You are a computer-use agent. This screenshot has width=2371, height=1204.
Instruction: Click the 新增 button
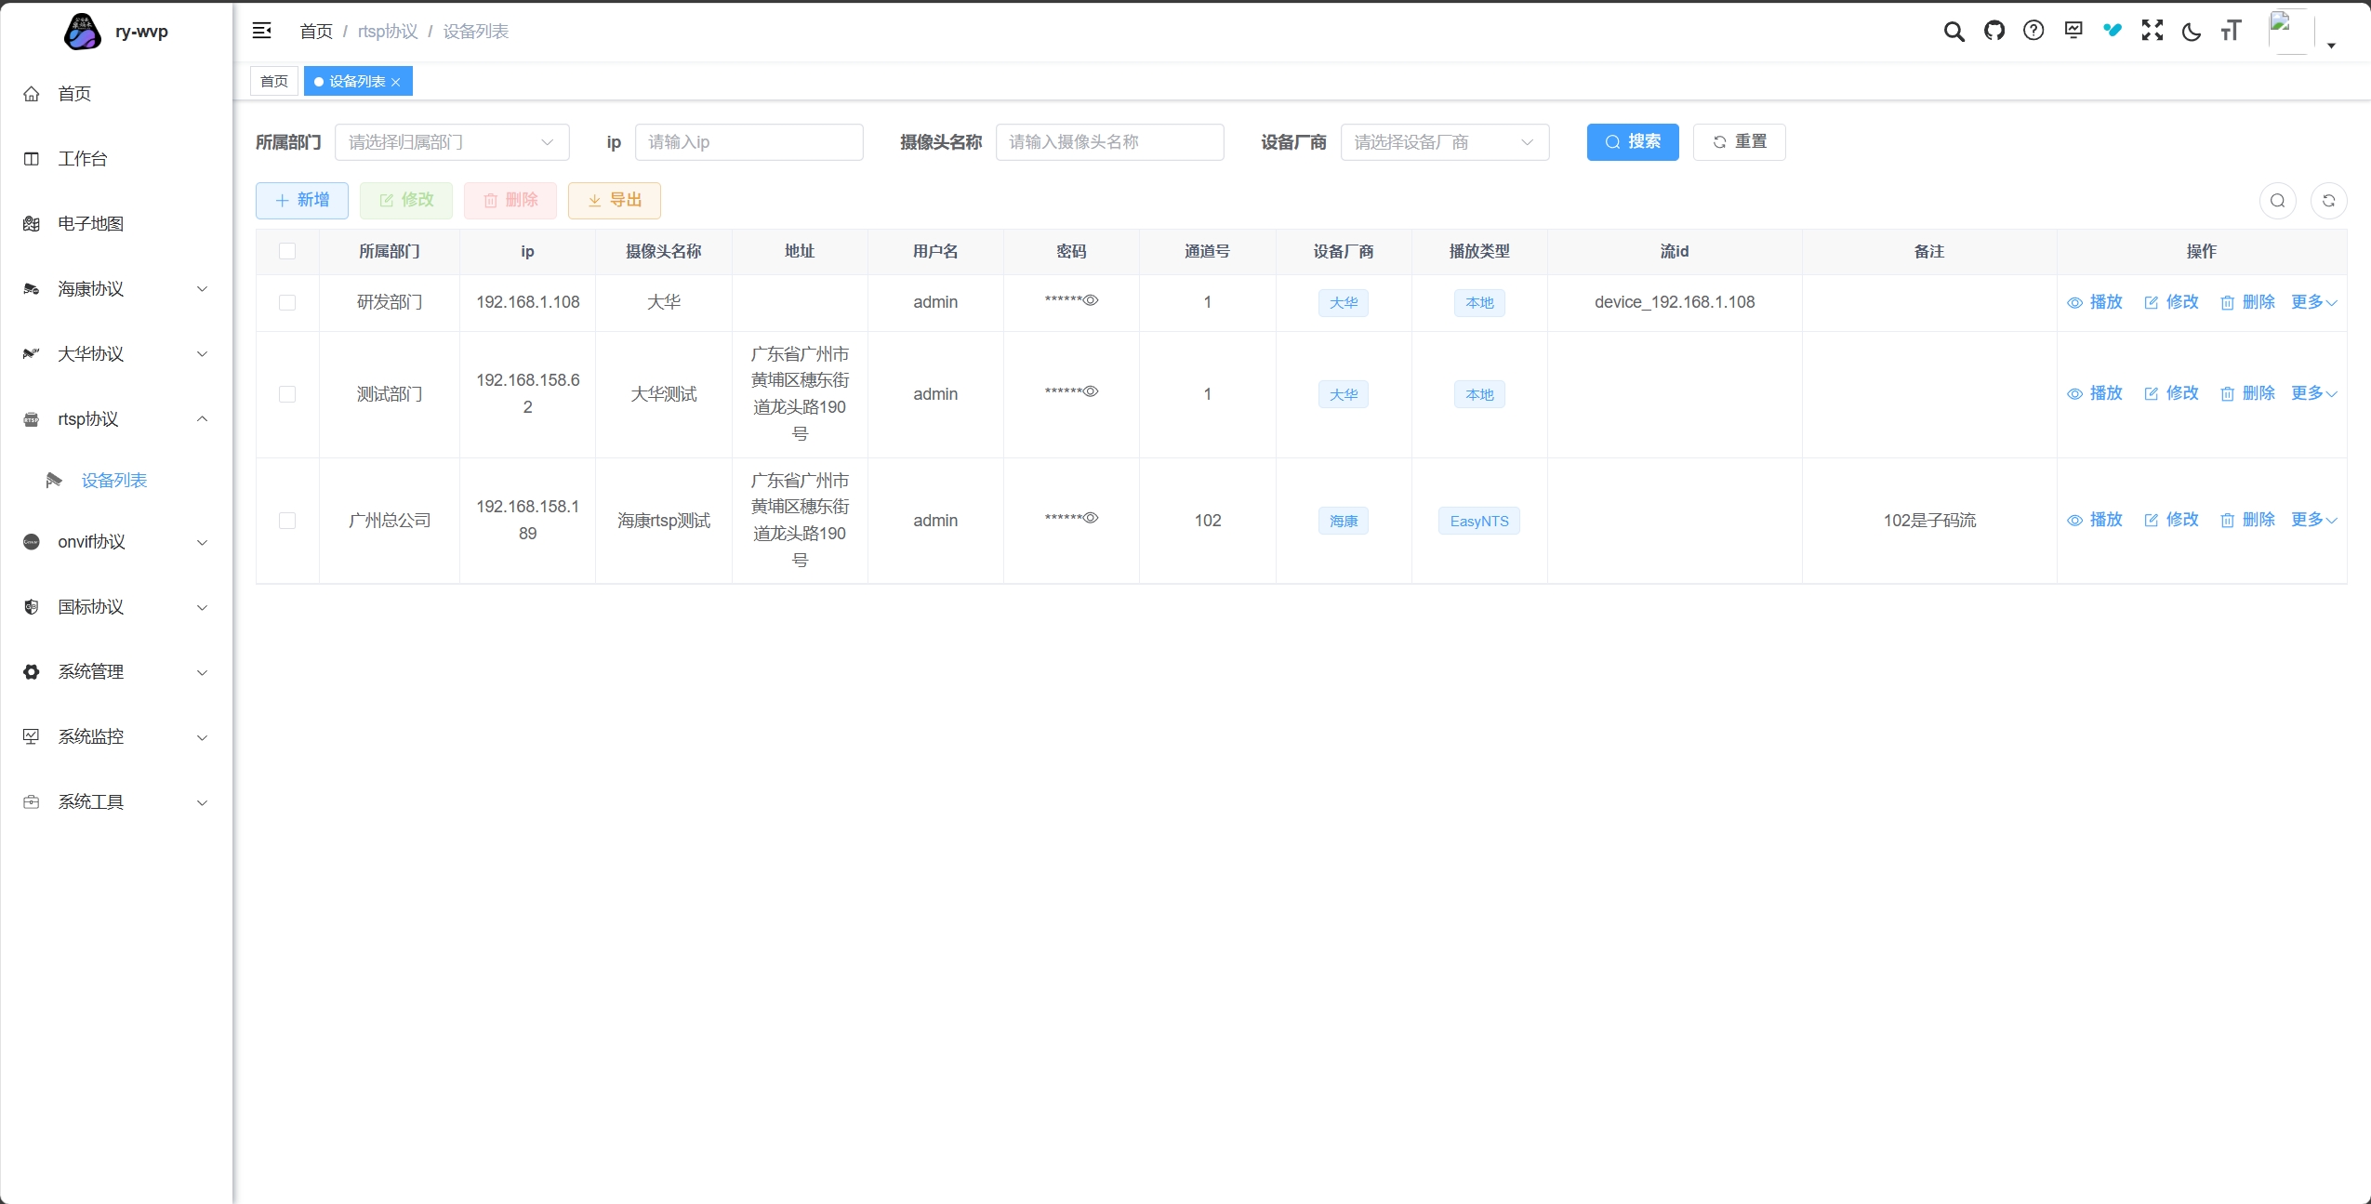302,201
